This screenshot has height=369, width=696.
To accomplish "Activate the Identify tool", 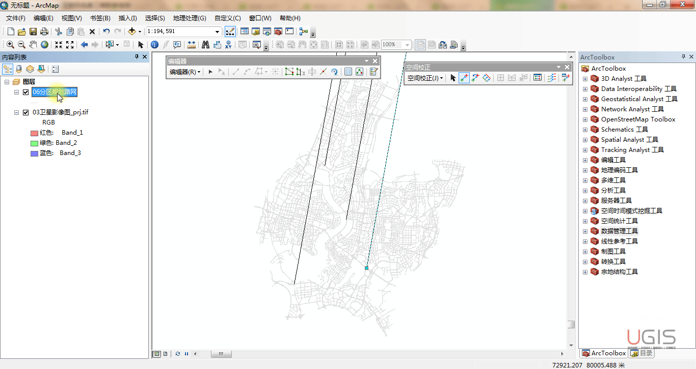I will point(155,45).
